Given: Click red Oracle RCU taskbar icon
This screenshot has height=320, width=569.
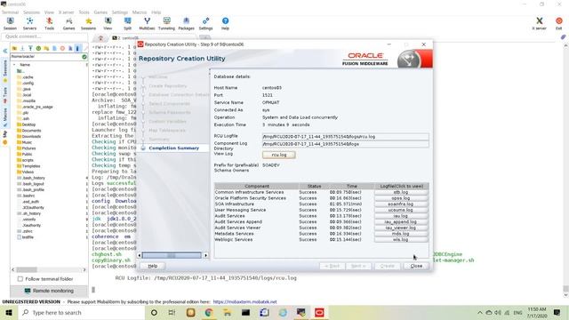Looking at the screenshot, I should (319, 312).
